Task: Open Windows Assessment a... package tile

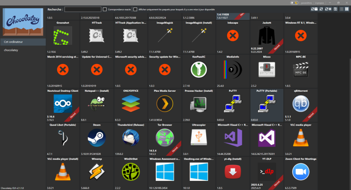Action: (x=165, y=173)
